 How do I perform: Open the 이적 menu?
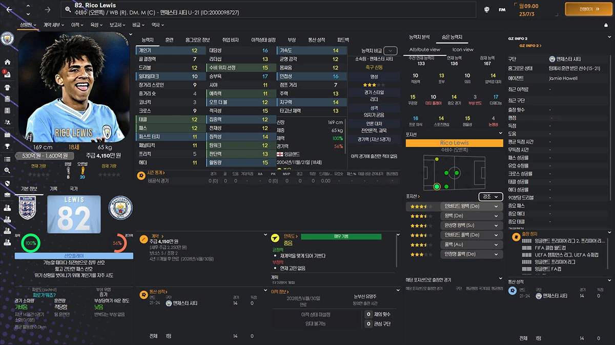[77, 25]
